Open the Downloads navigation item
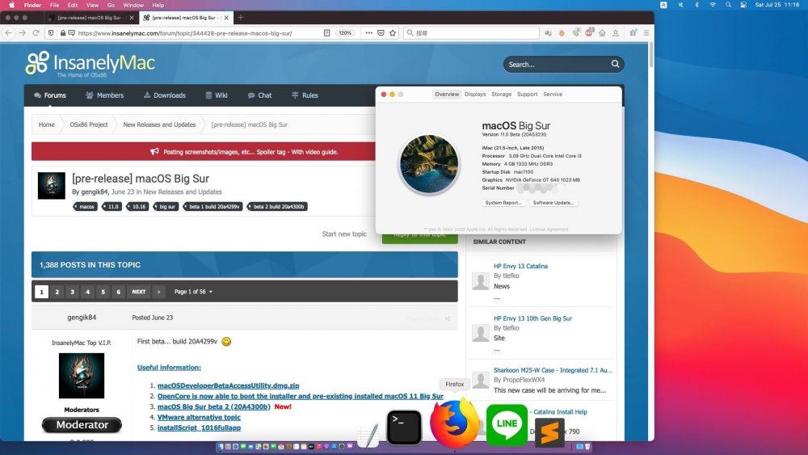Image resolution: width=808 pixels, height=455 pixels. tap(164, 95)
